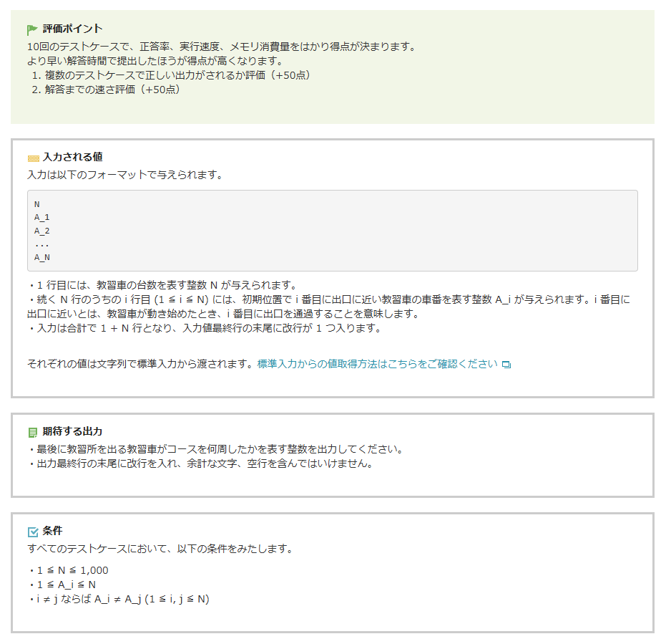Click the text すべてのテストケースにおいて under 条件

pos(160,549)
